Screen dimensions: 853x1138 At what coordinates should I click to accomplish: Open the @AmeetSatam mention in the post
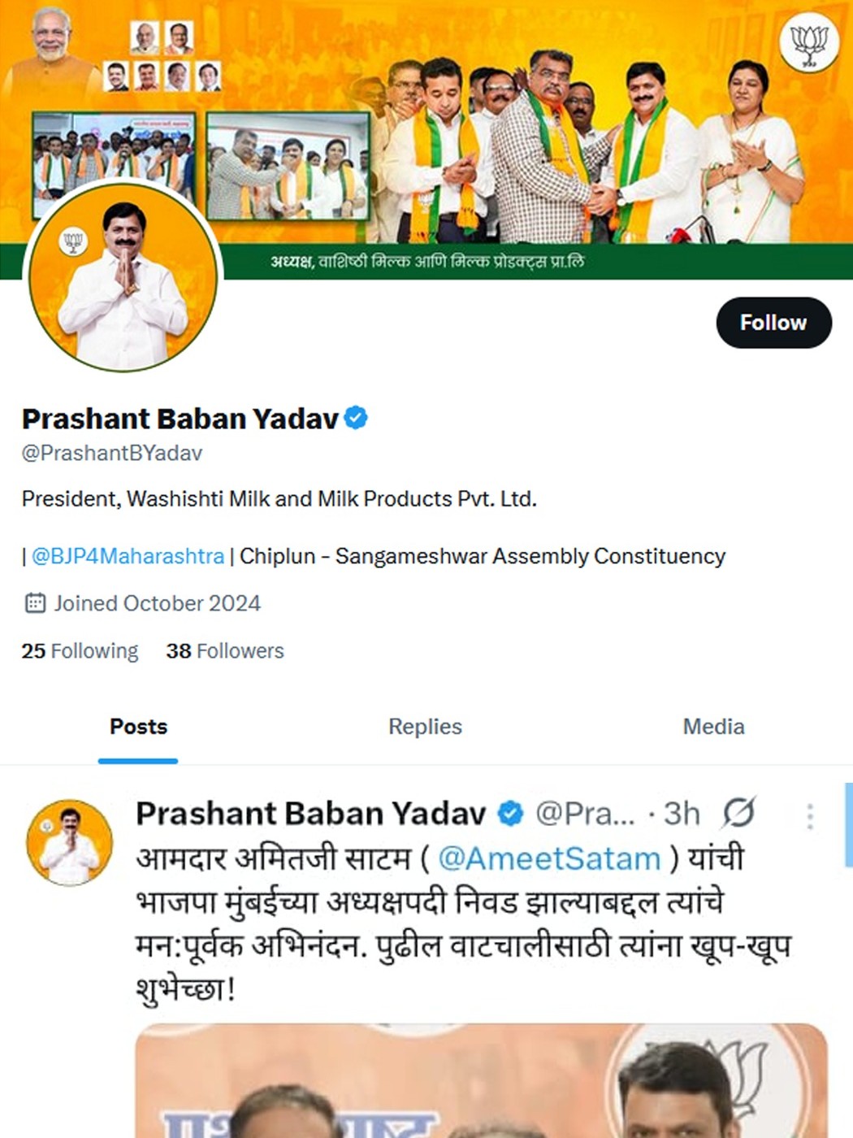pyautogui.click(x=549, y=858)
